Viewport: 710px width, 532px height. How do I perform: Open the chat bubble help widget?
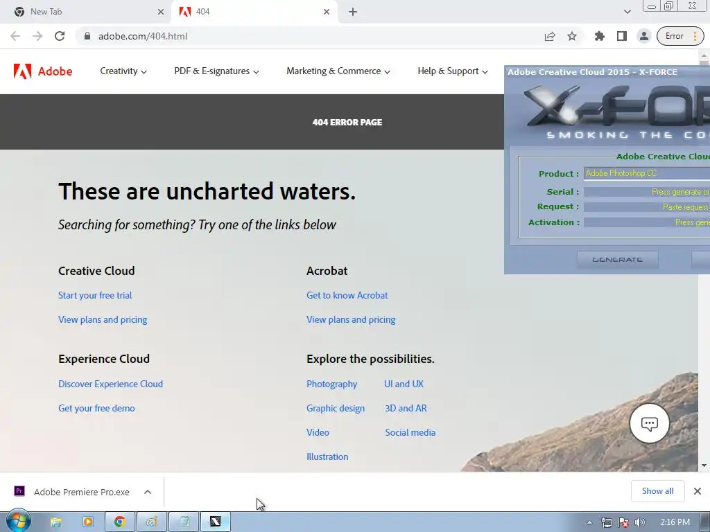(649, 424)
